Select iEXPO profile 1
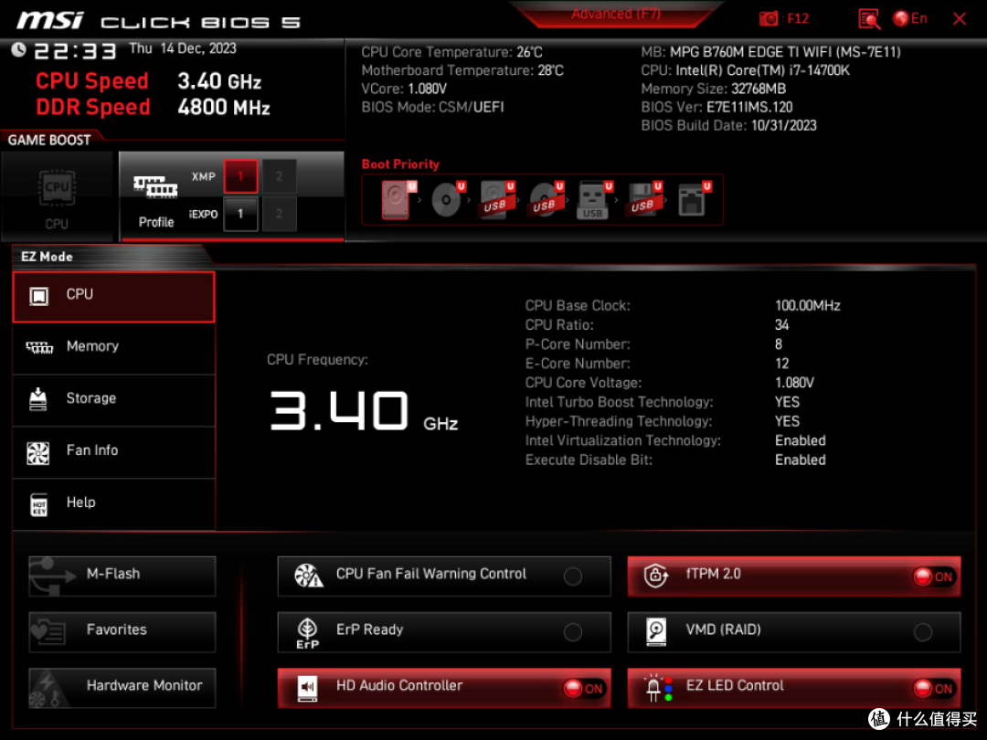987x740 pixels. coord(240,214)
